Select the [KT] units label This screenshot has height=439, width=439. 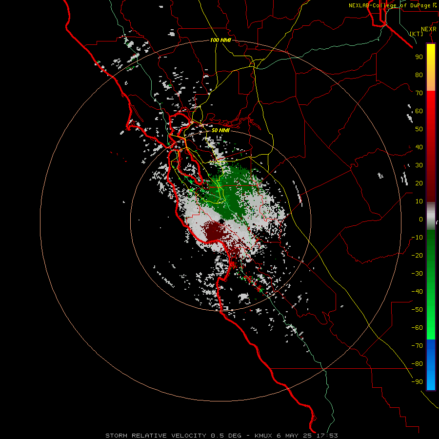point(417,34)
